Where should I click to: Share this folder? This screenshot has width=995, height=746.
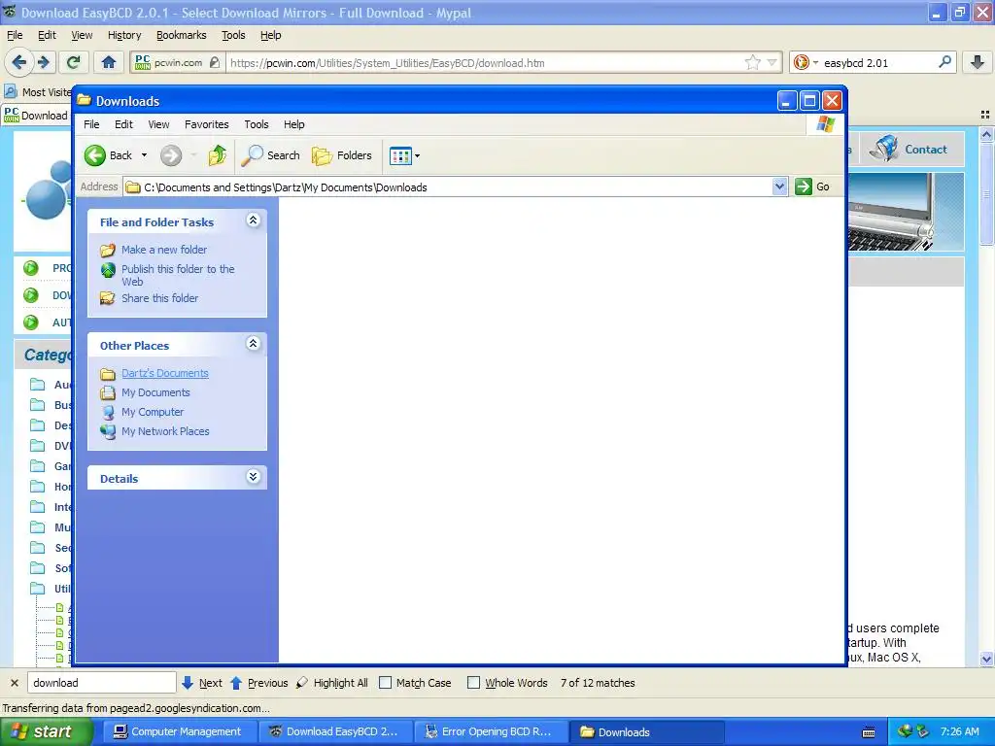[x=160, y=298]
